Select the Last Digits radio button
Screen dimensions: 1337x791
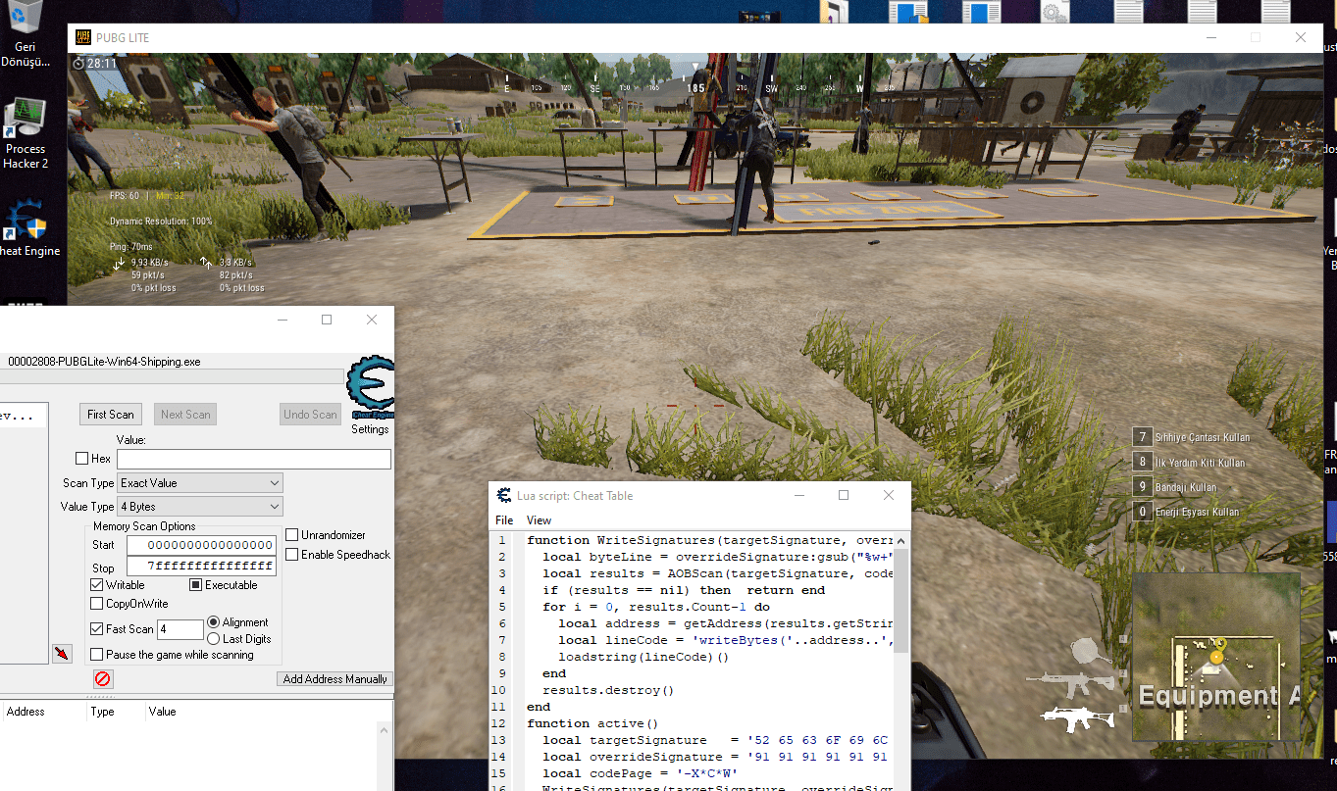[214, 639]
